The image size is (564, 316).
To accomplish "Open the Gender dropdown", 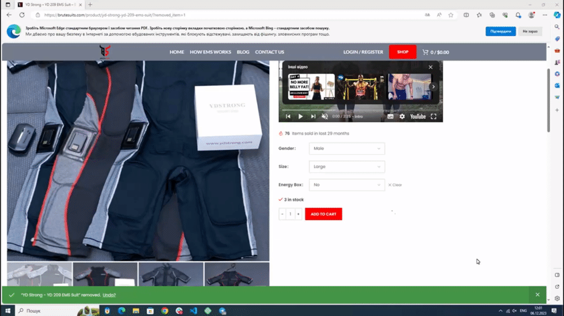I will click(x=347, y=148).
